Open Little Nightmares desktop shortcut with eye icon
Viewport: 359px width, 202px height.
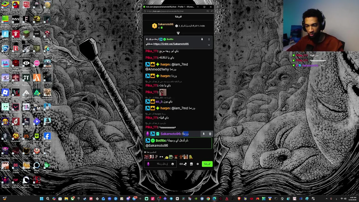coord(26,65)
